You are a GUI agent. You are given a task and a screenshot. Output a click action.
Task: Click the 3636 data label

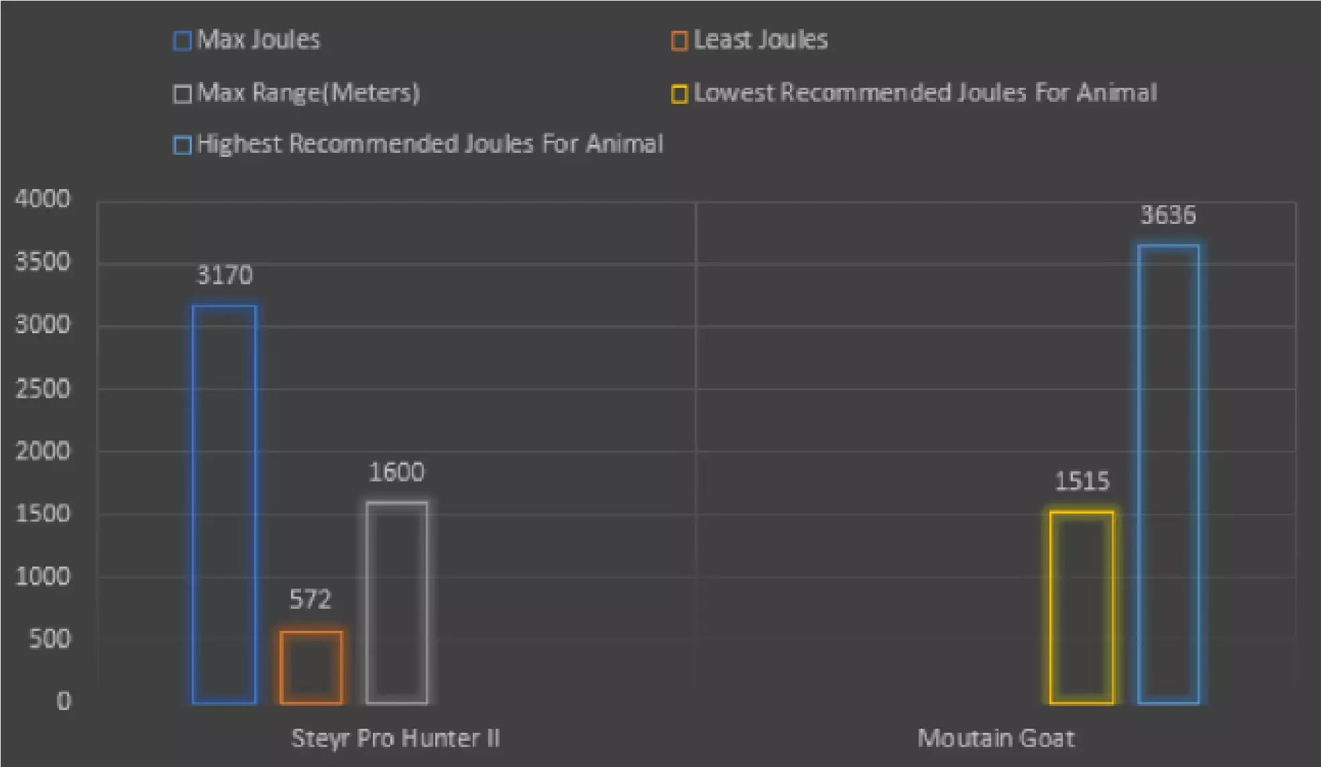click(1168, 215)
